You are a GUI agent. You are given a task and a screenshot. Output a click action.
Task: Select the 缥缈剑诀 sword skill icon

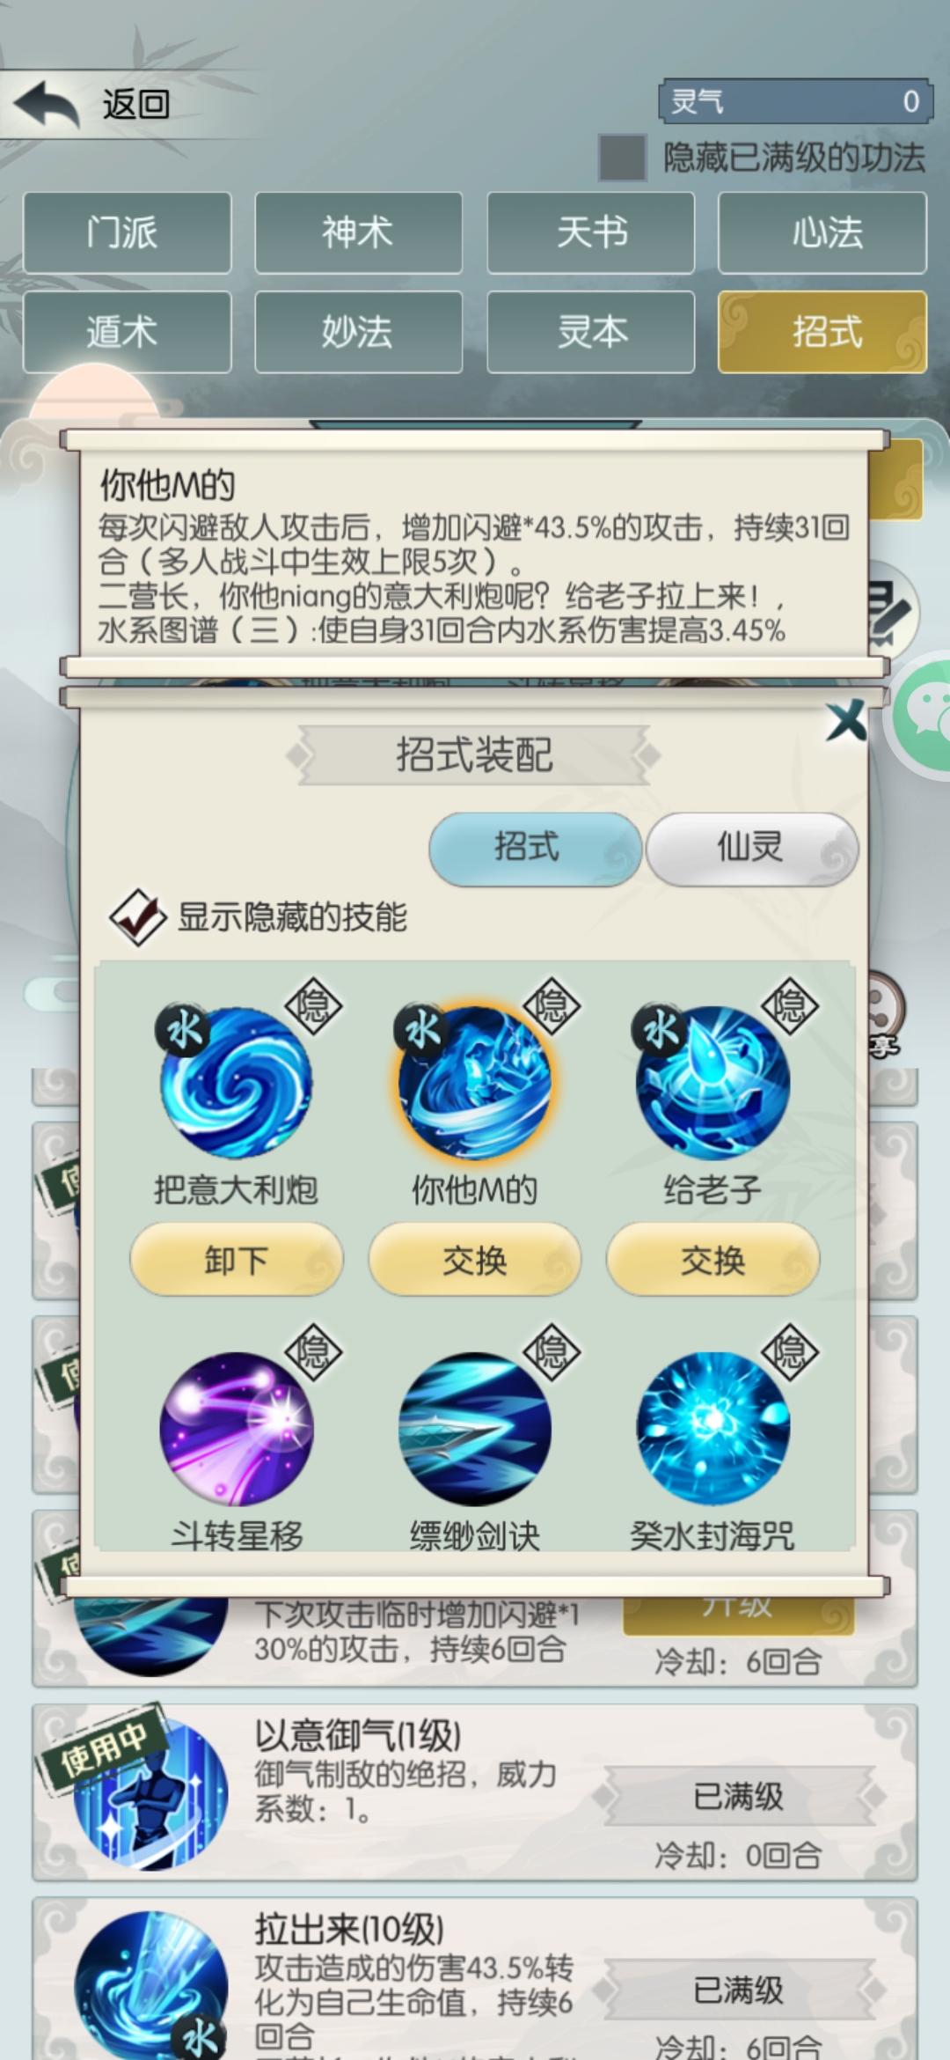474,1428
